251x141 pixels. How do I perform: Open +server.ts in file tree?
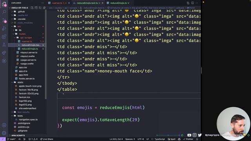coord(27,42)
